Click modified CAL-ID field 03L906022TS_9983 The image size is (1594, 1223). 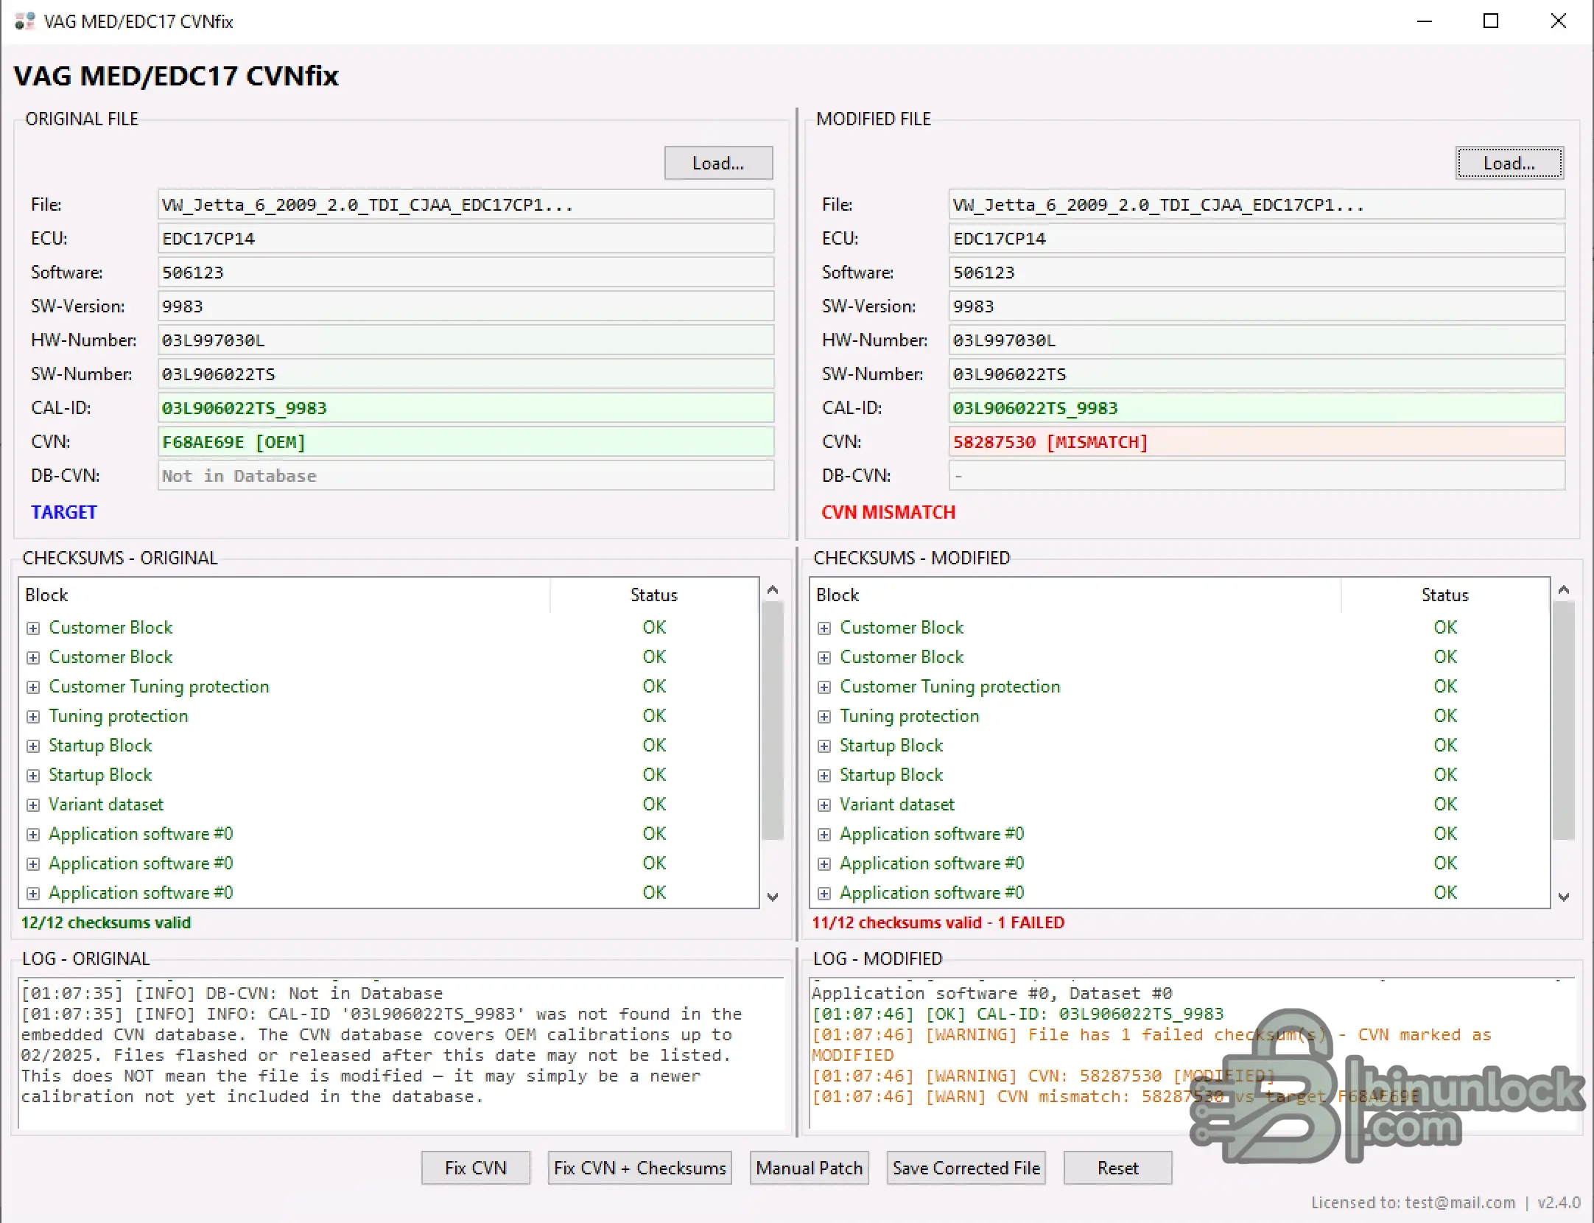(x=1257, y=408)
